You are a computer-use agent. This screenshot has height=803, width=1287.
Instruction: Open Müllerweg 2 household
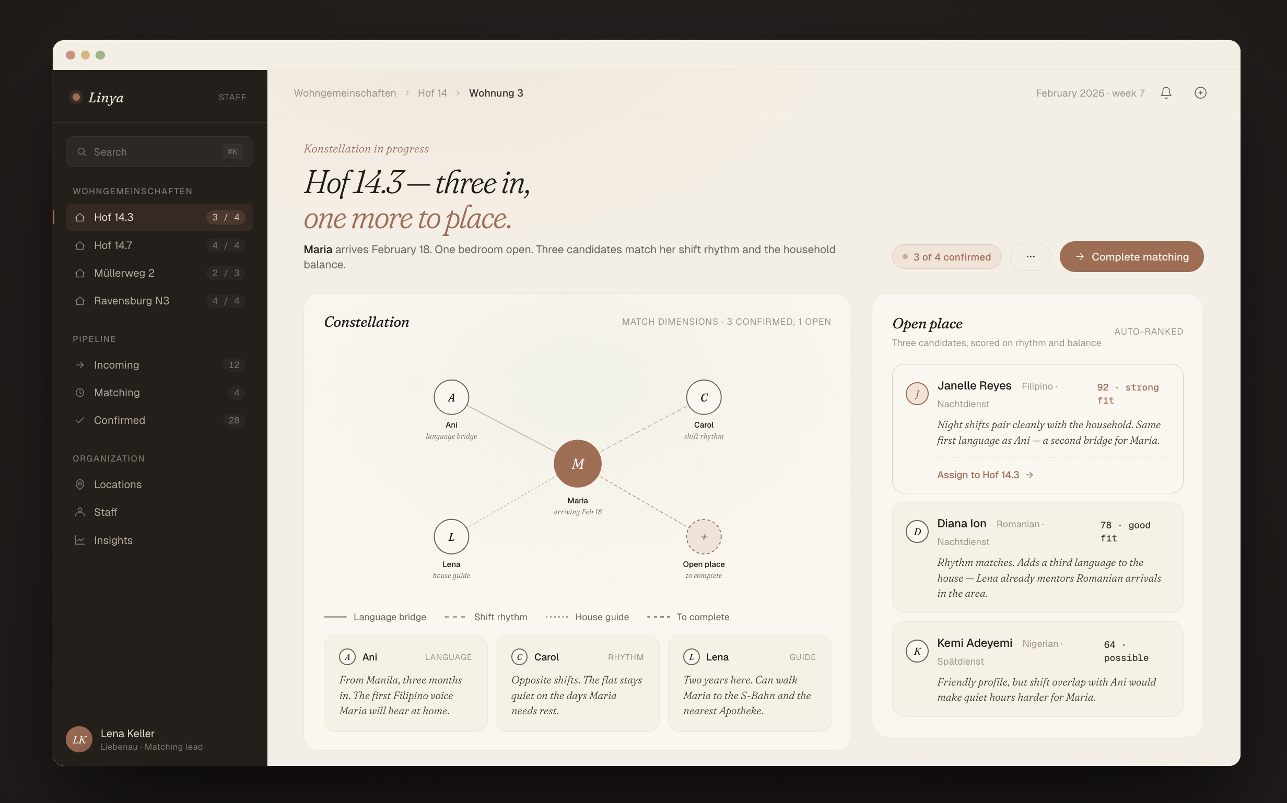tap(159, 273)
